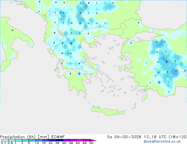Click the '(18+120)' forecast run text
Image resolution: width=187 pixels, height=144 pixels.
click(178, 137)
